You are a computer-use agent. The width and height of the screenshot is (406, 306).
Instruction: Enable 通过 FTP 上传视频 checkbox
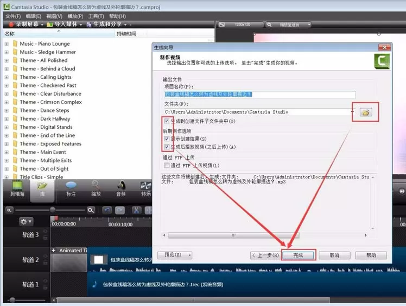click(x=167, y=165)
